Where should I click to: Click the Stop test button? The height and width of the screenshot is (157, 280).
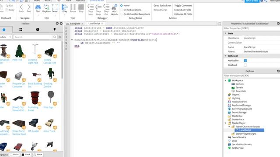(81, 8)
